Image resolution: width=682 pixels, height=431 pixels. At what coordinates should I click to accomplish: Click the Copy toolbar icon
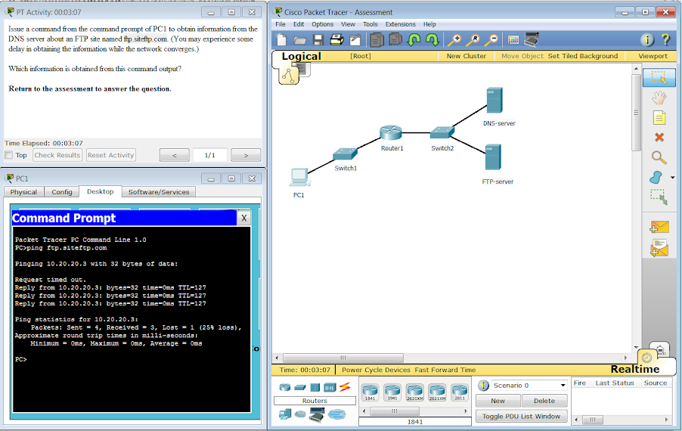point(377,40)
